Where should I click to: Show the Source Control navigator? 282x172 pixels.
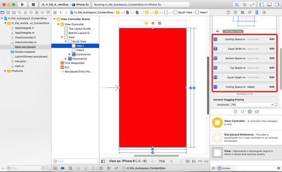click(x=8, y=13)
